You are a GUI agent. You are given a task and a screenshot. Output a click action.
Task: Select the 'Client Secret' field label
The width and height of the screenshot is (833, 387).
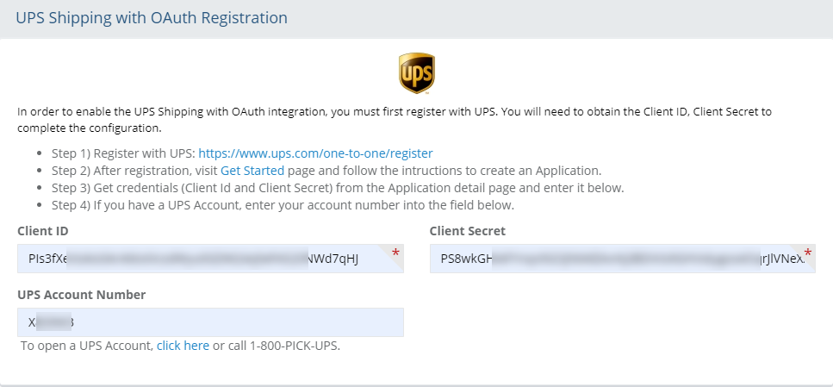(x=468, y=231)
